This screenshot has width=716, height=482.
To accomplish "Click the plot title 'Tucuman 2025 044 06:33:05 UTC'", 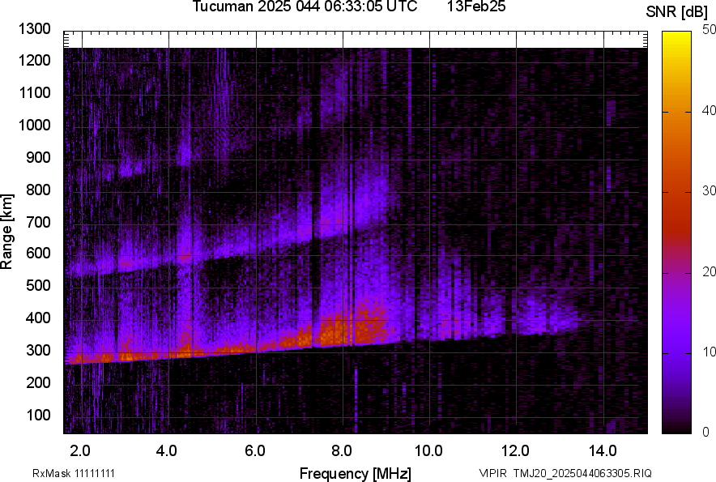I will pyautogui.click(x=305, y=7).
